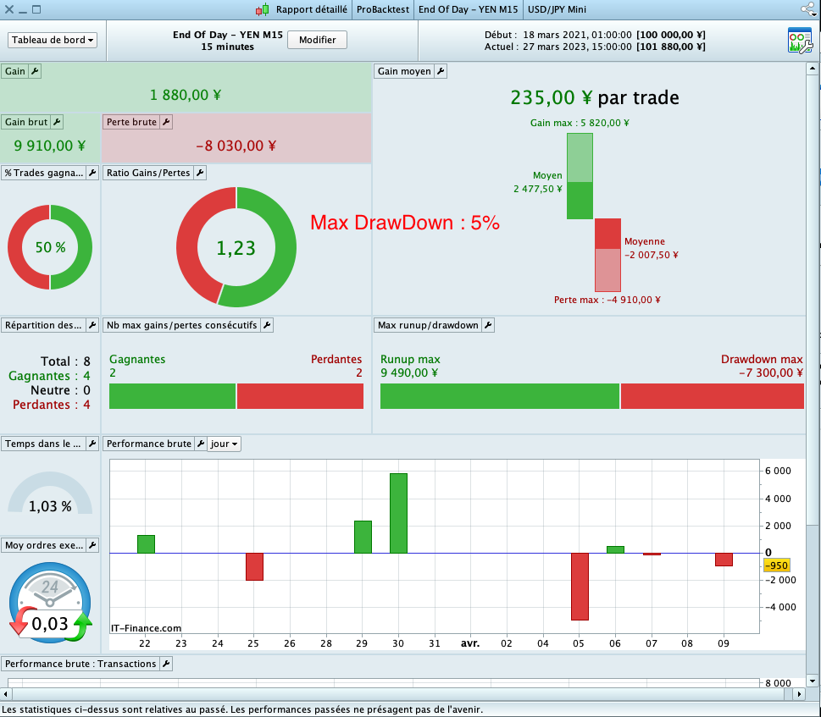Click the tall green bar on day 30

(398, 514)
